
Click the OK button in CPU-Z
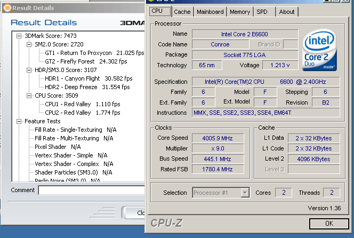tap(329, 224)
